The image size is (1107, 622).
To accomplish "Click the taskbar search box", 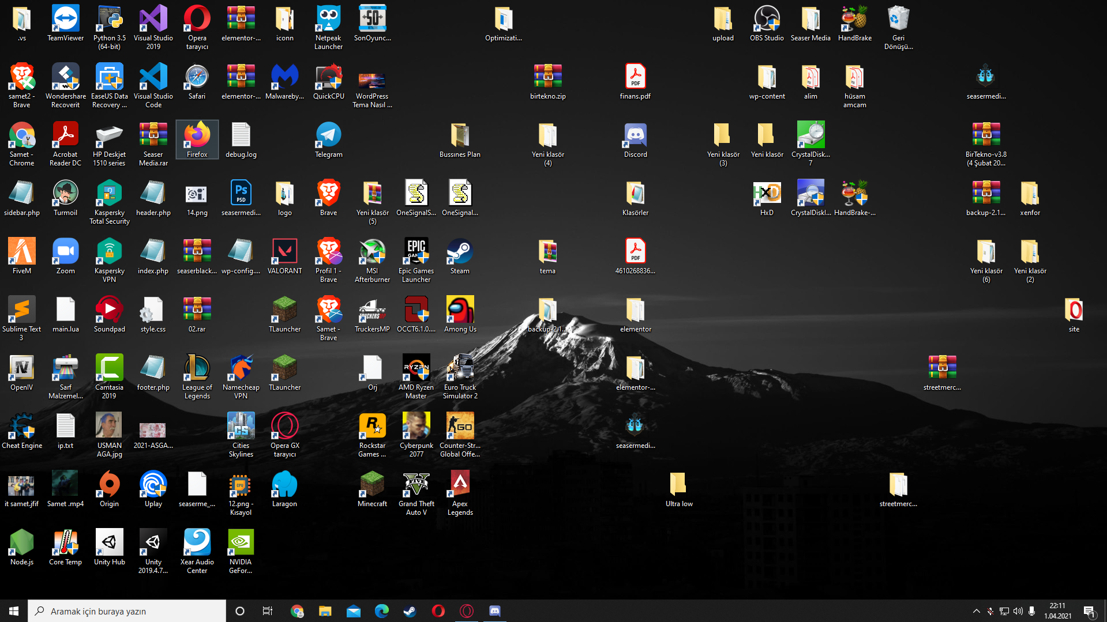I will point(127,611).
